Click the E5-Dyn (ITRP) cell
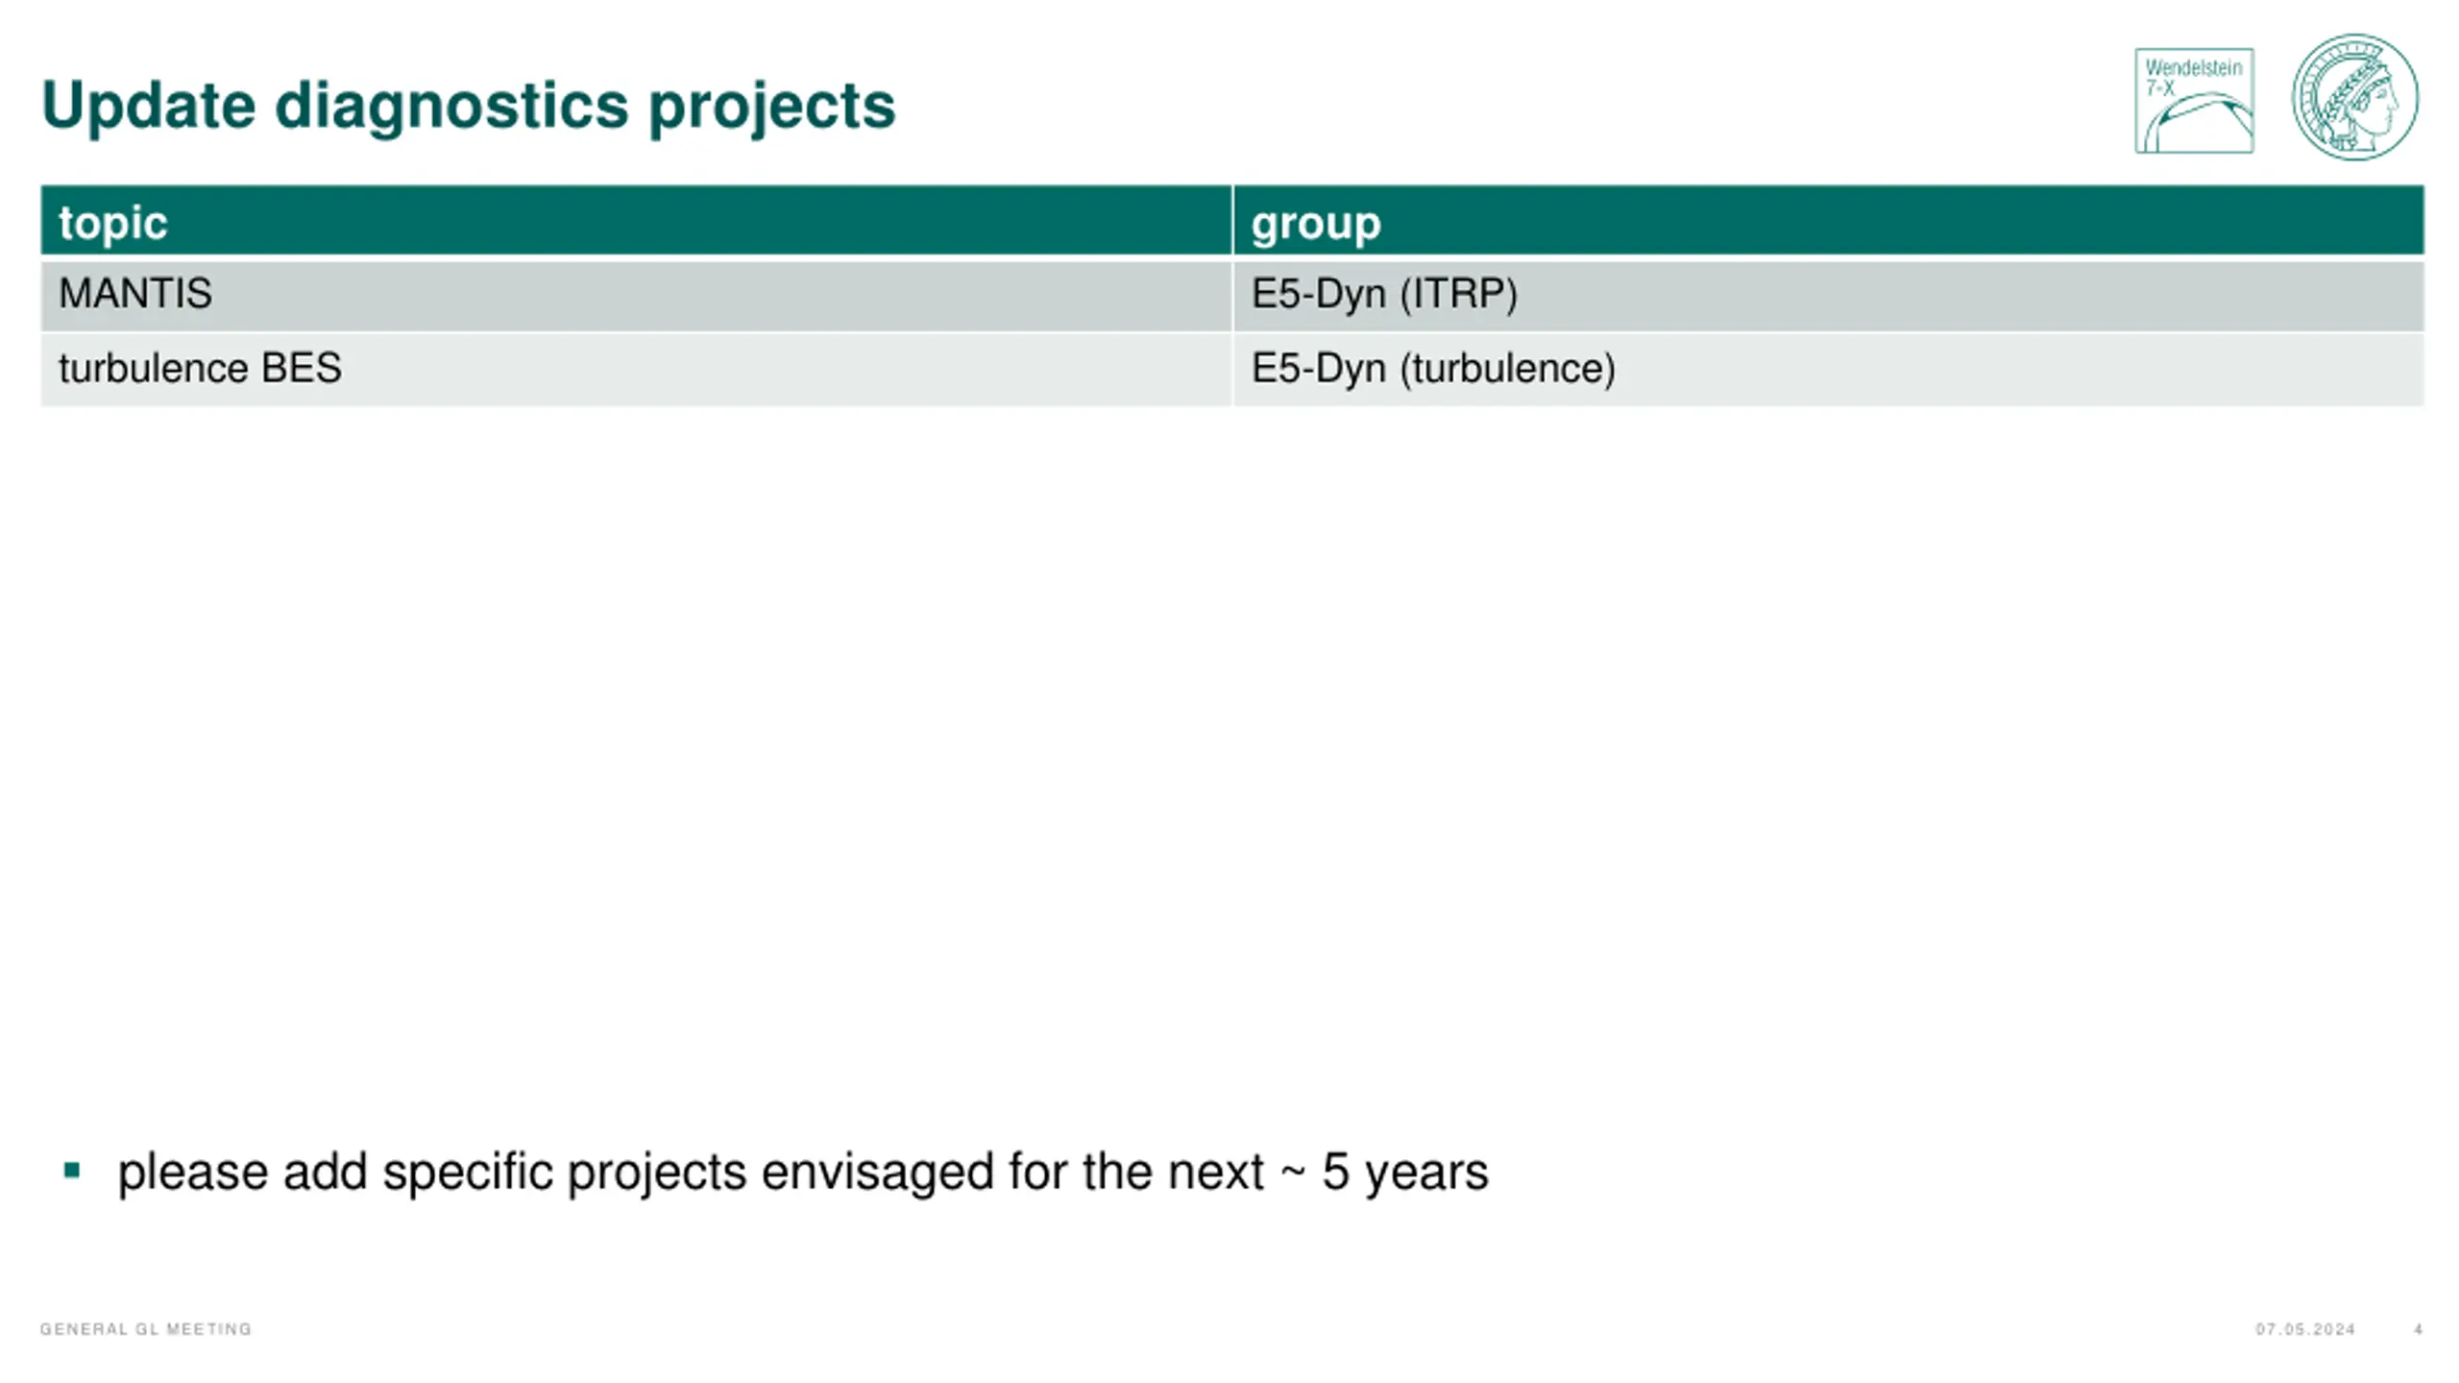Image resolution: width=2459 pixels, height=1383 pixels. click(x=1829, y=296)
